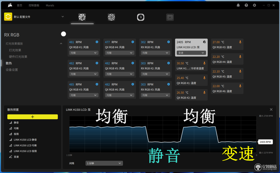Viewport: 280px width, 173px height.
Task: Select 灯光效果 in the sidebar
Action: point(15,50)
